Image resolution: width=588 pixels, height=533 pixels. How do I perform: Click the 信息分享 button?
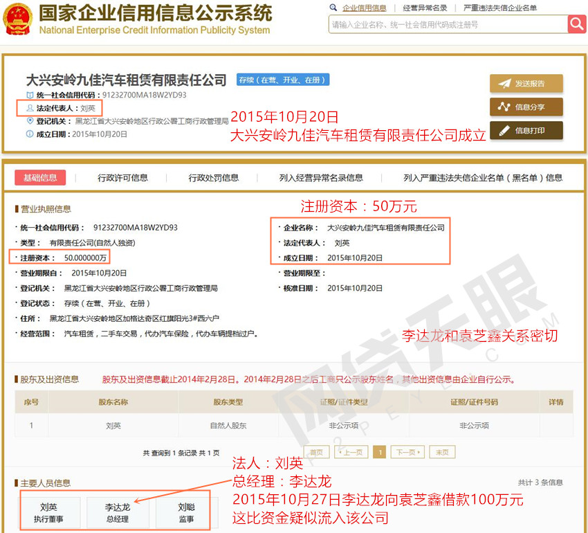[x=526, y=107]
